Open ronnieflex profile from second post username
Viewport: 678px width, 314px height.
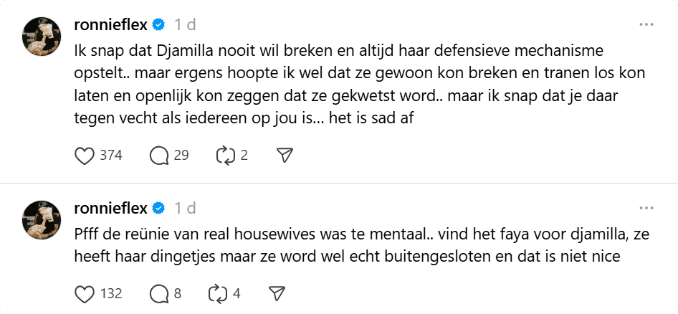coord(110,209)
